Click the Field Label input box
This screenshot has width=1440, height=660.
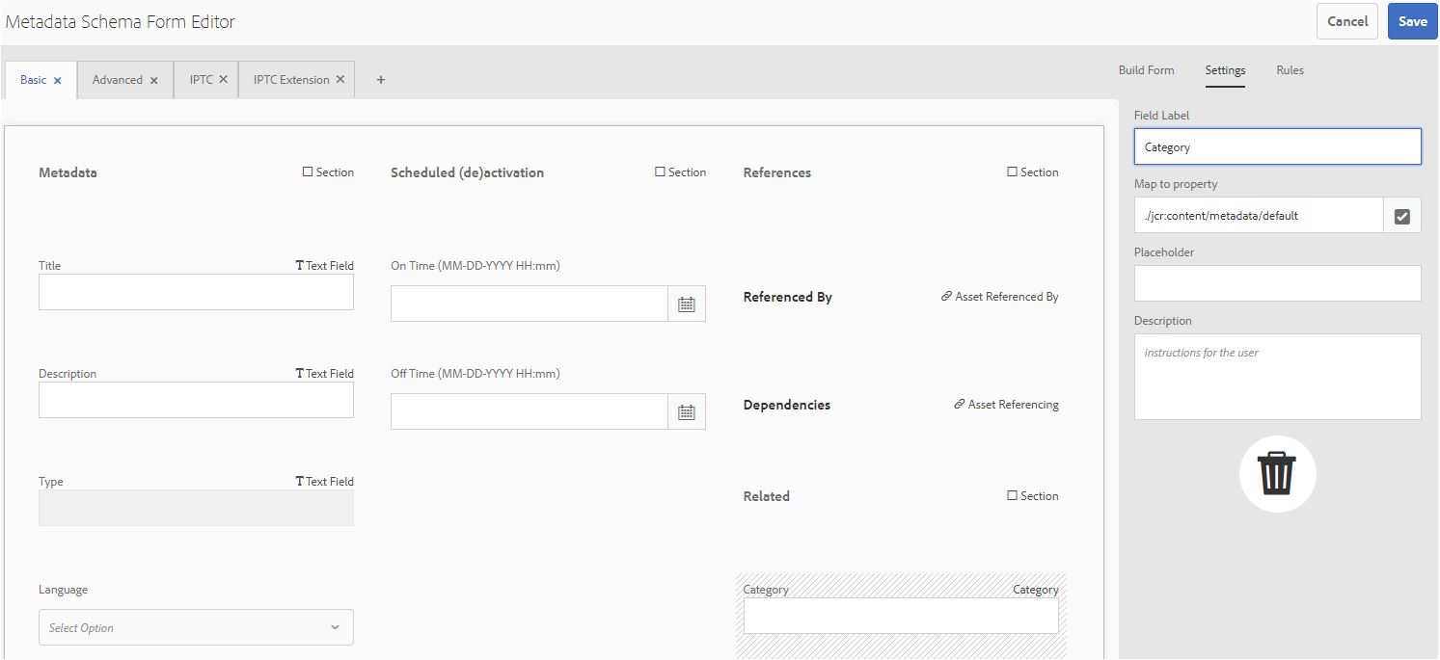[x=1277, y=147]
